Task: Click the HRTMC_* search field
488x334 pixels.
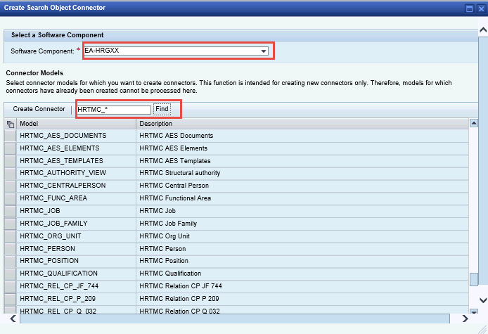Action: coord(114,110)
